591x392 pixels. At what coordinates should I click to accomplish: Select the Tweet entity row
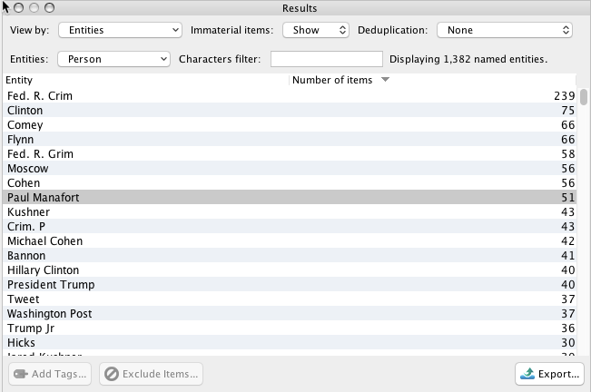pos(290,299)
